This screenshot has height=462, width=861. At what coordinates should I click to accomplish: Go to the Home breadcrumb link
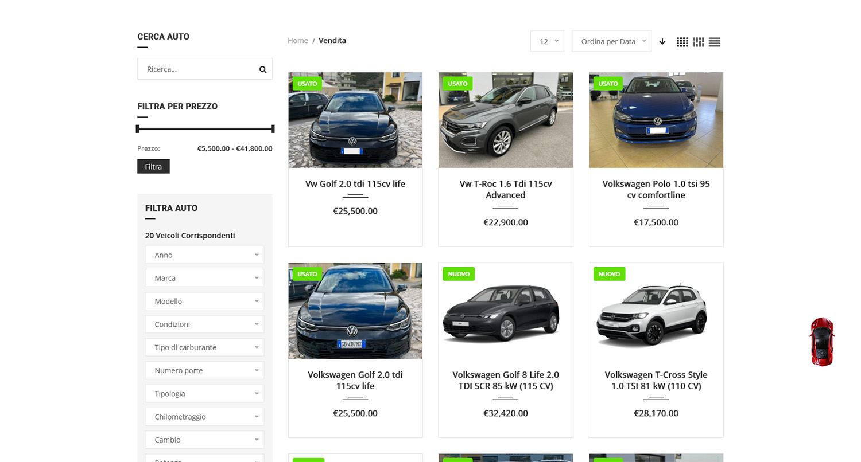[x=298, y=41]
